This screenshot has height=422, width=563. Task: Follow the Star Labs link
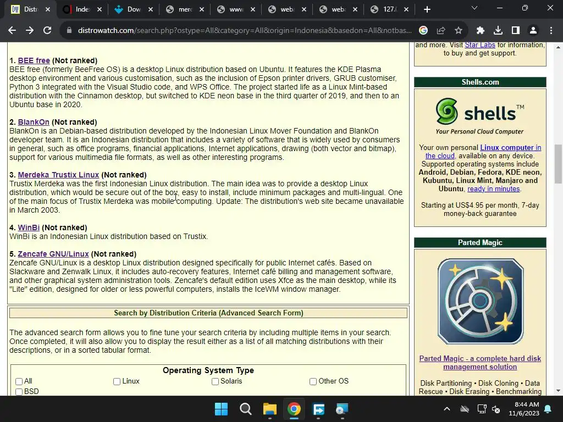(480, 45)
